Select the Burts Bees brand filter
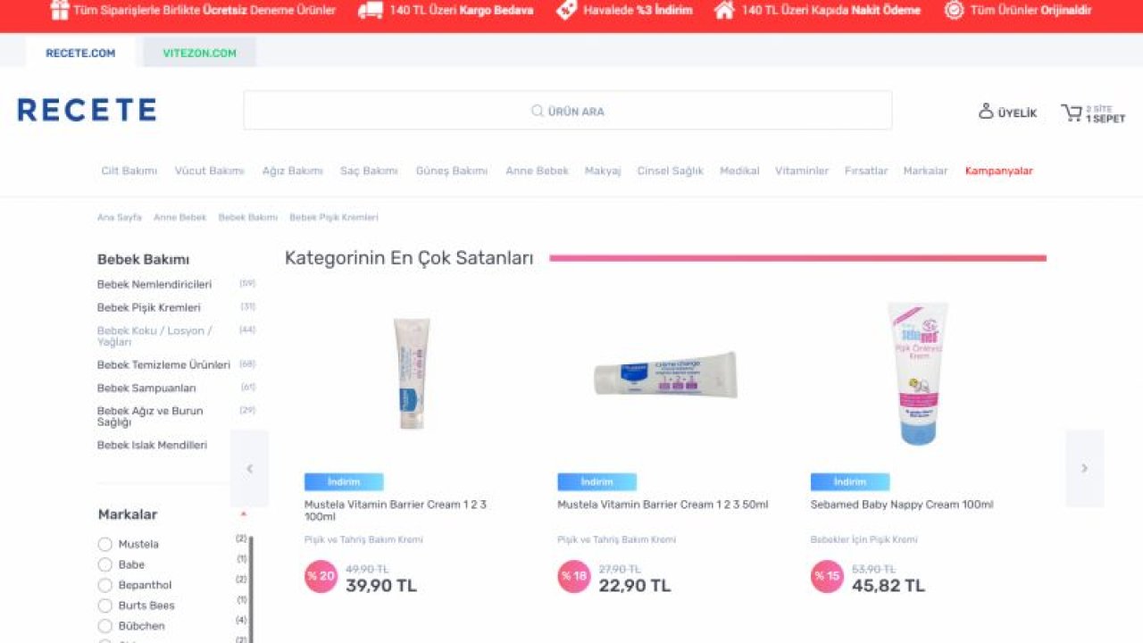Screen dimensions: 1143x643 [x=105, y=605]
